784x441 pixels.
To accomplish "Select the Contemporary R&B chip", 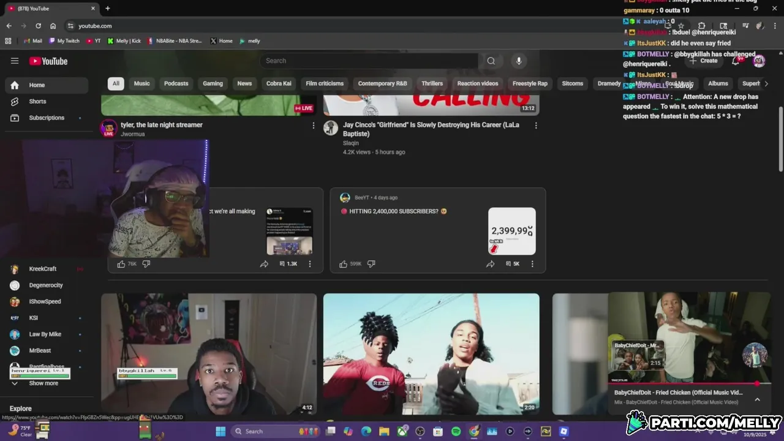I will pyautogui.click(x=382, y=83).
